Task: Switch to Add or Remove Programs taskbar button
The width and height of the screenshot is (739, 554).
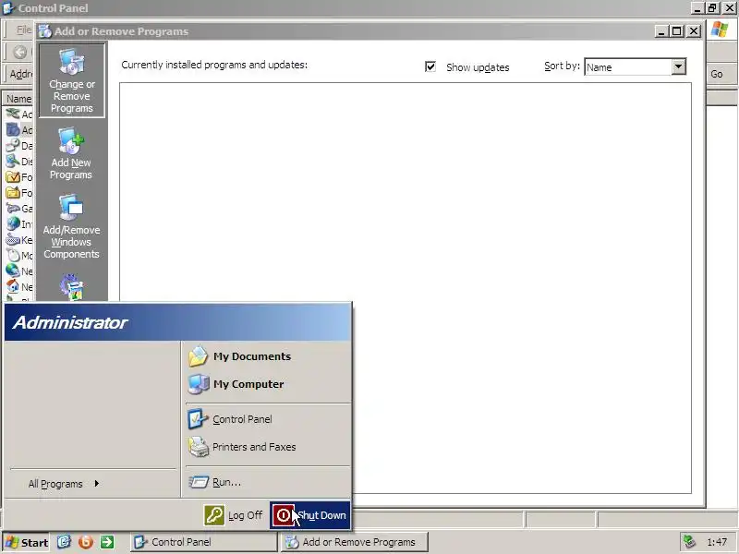Action: point(355,542)
